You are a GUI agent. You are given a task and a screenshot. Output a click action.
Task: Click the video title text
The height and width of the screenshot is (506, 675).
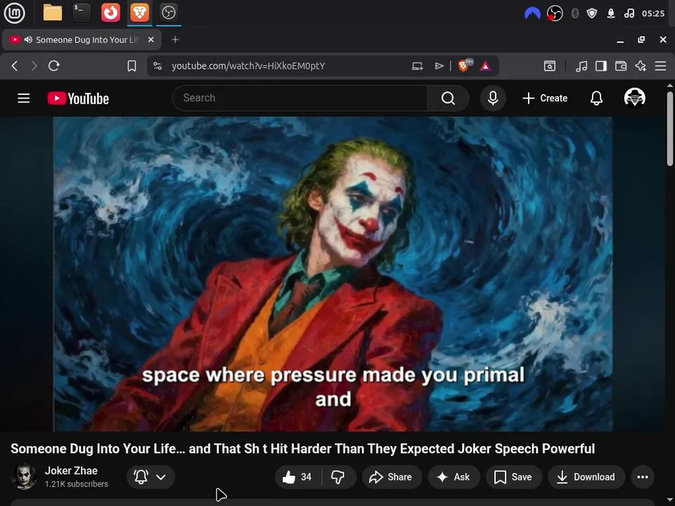[x=302, y=449]
